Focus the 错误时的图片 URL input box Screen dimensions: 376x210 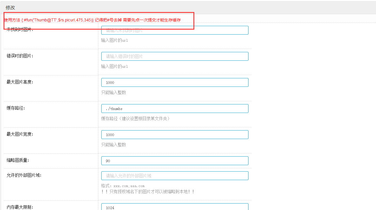pyautogui.click(x=175, y=56)
